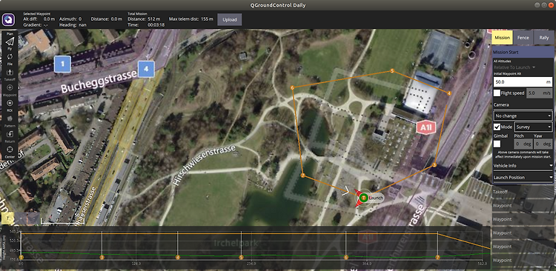This screenshot has width=556, height=271.
Task: Click the File sync icon
Action: [x=10, y=57]
